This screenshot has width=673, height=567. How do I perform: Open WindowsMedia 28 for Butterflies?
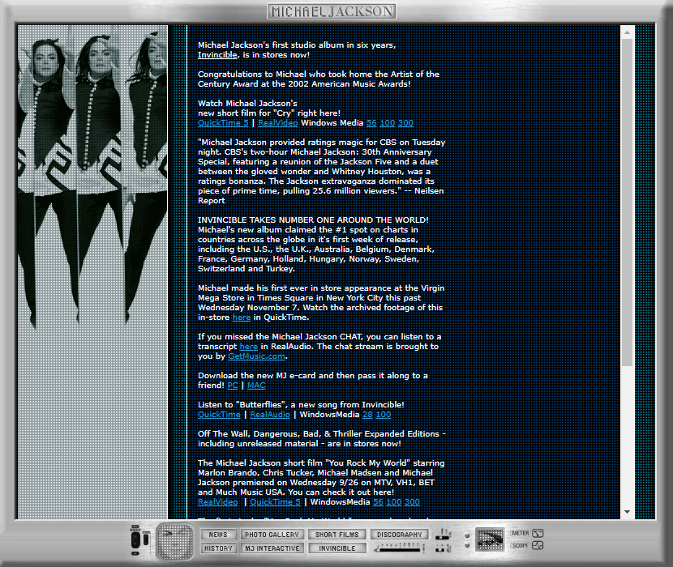coord(367,415)
